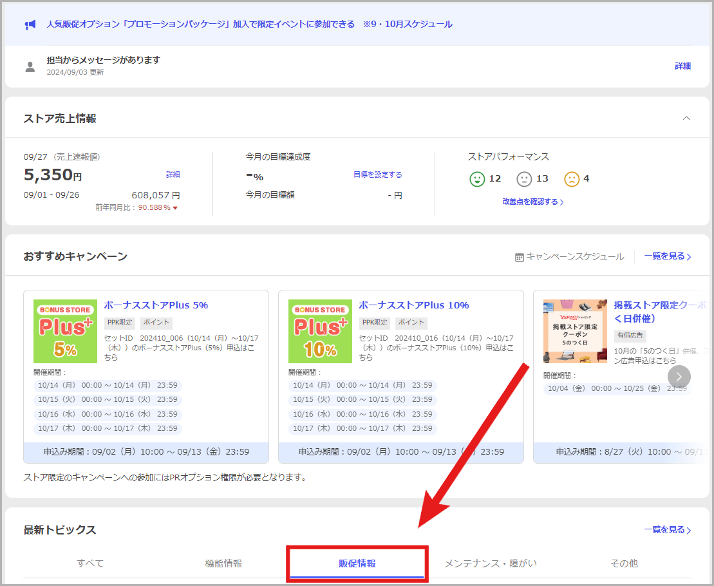Viewport: 714px width, 586px height.
Task: Click 10/16(水) date pill on Plus 10% card
Action: pos(362,414)
